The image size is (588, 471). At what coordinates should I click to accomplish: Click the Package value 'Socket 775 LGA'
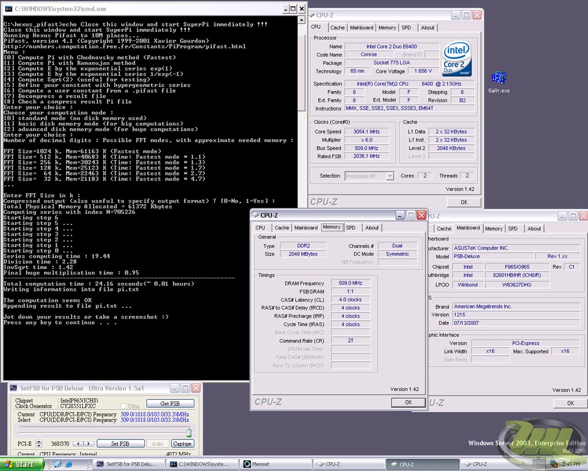[x=392, y=63]
